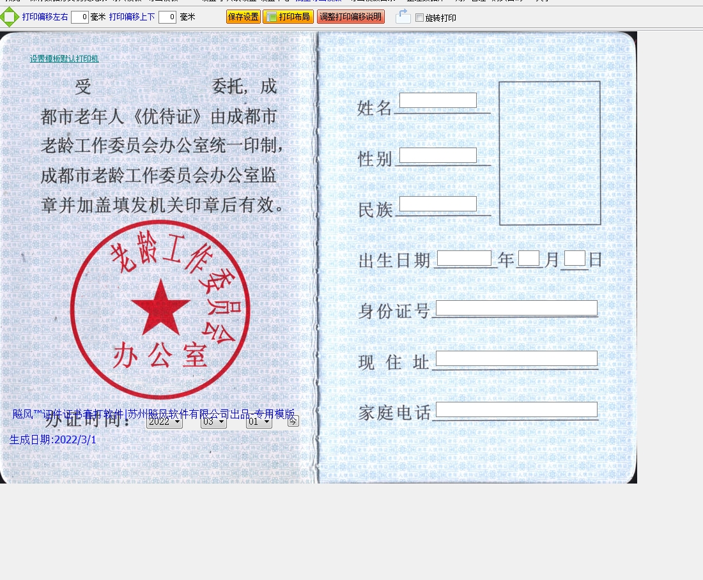Expand the 2022 year dropdown

[x=164, y=422]
